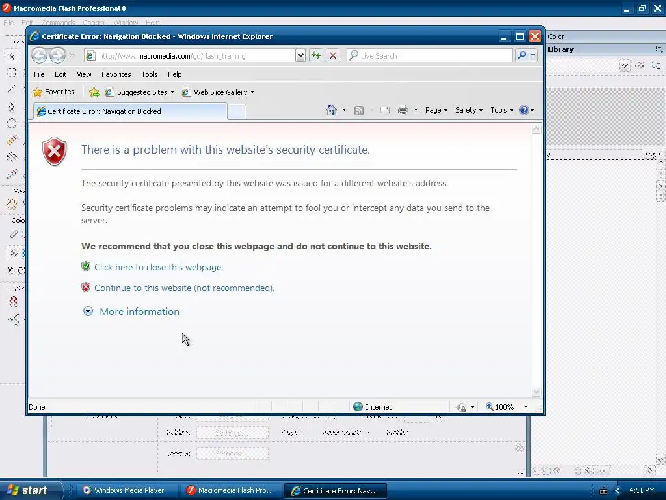Select the Flash Hand tool
The image size is (666, 500).
[12, 204]
